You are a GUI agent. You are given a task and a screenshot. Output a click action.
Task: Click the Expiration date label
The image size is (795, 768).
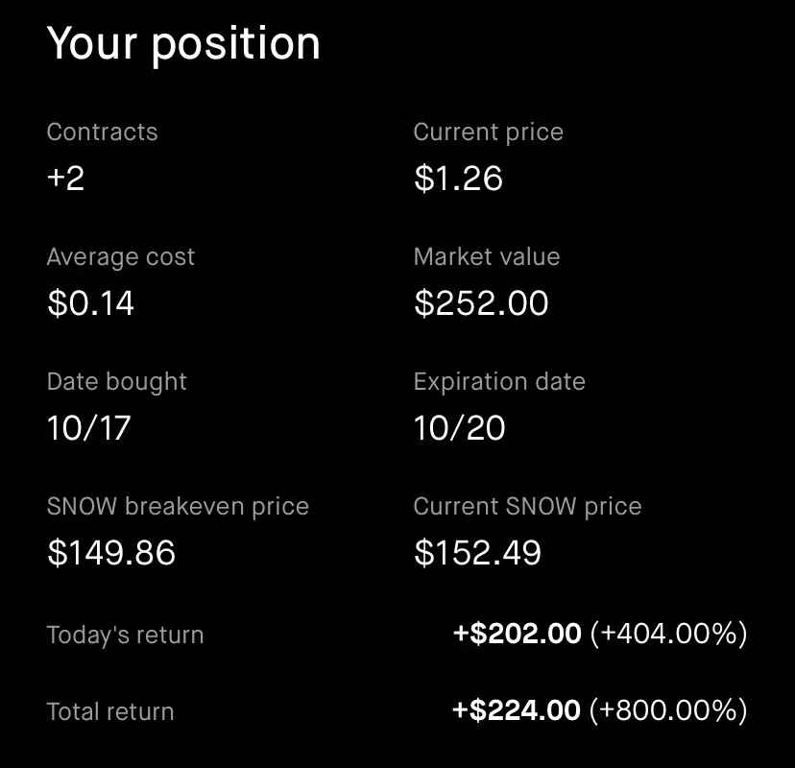[x=498, y=381]
